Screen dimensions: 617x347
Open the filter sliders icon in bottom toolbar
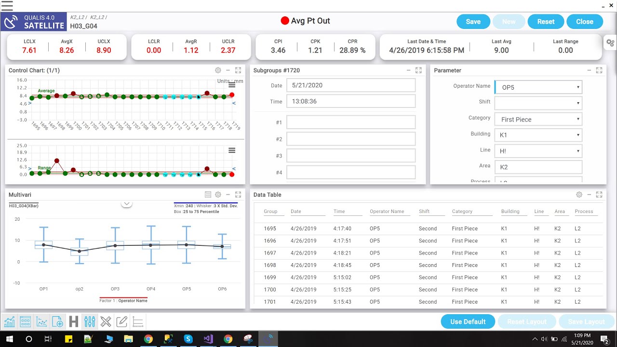click(x=90, y=321)
